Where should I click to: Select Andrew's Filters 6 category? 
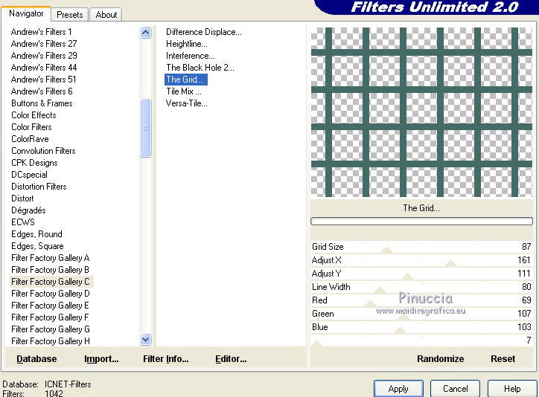[42, 91]
